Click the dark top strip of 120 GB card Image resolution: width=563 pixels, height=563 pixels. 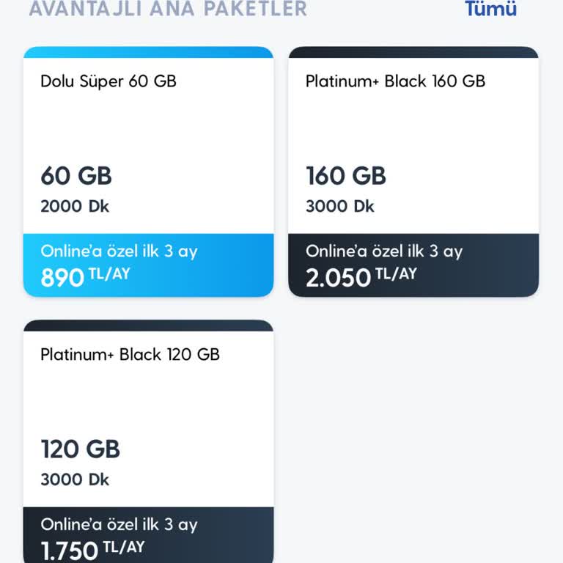[x=148, y=325]
